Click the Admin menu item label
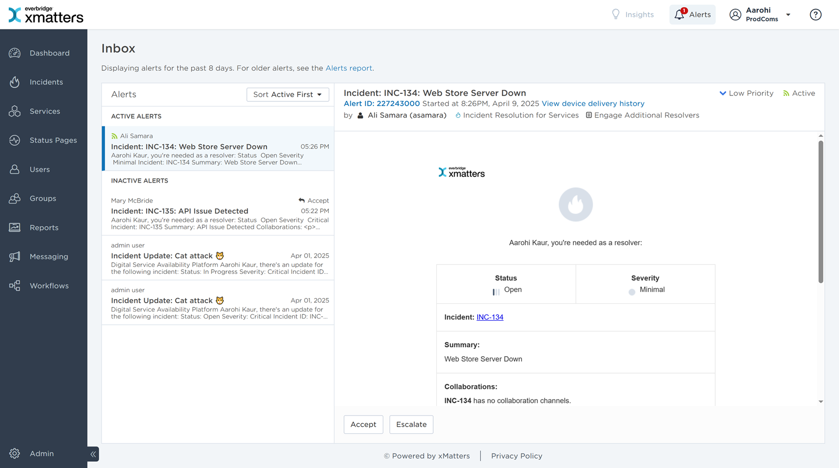839x468 pixels. 42,454
